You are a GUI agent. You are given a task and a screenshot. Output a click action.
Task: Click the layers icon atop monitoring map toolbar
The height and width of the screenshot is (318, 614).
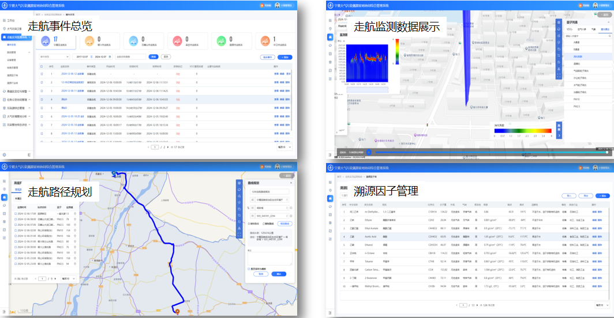[559, 22]
